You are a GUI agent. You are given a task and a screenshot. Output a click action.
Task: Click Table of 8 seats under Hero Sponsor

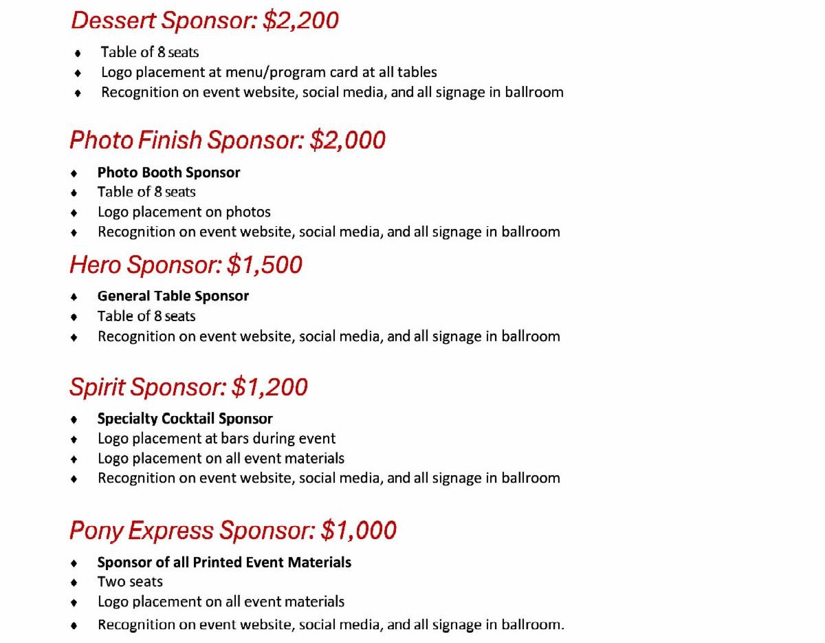coord(146,316)
